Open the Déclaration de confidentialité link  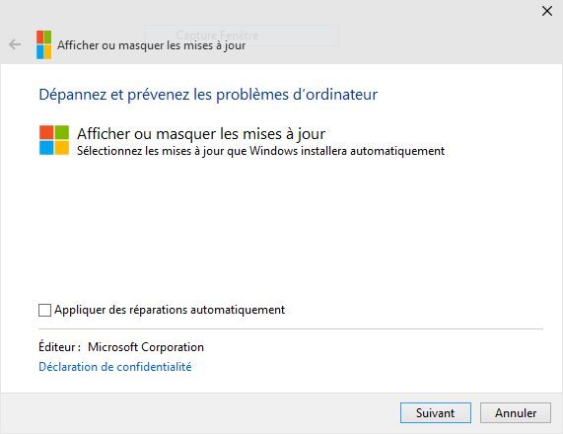(x=115, y=367)
